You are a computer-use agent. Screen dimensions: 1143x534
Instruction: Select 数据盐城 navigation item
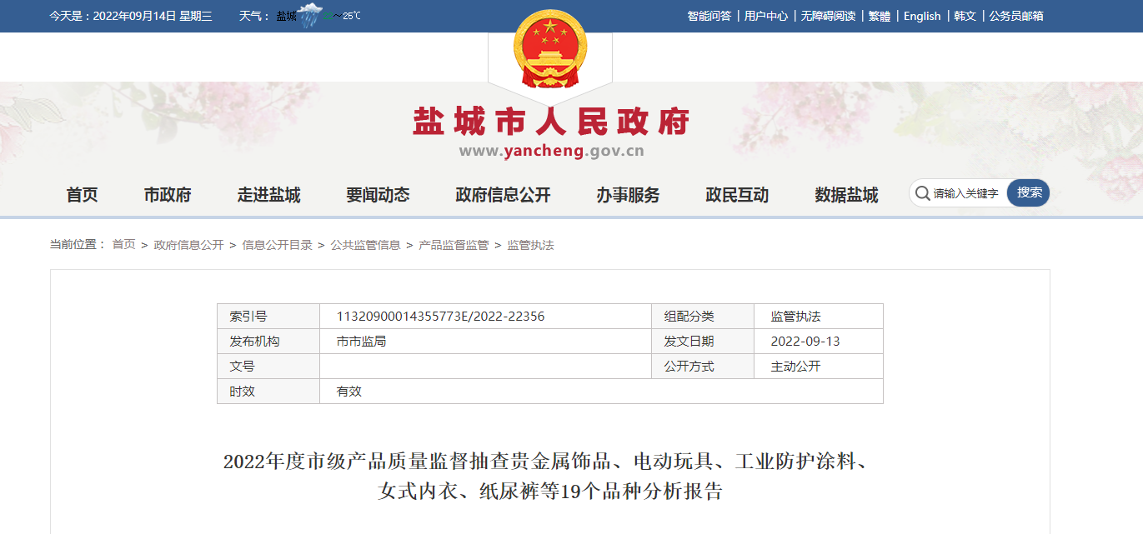[x=846, y=195]
